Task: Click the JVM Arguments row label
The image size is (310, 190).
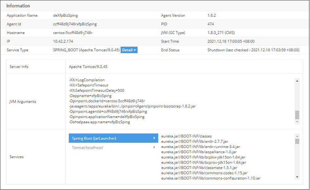Action: [23, 102]
